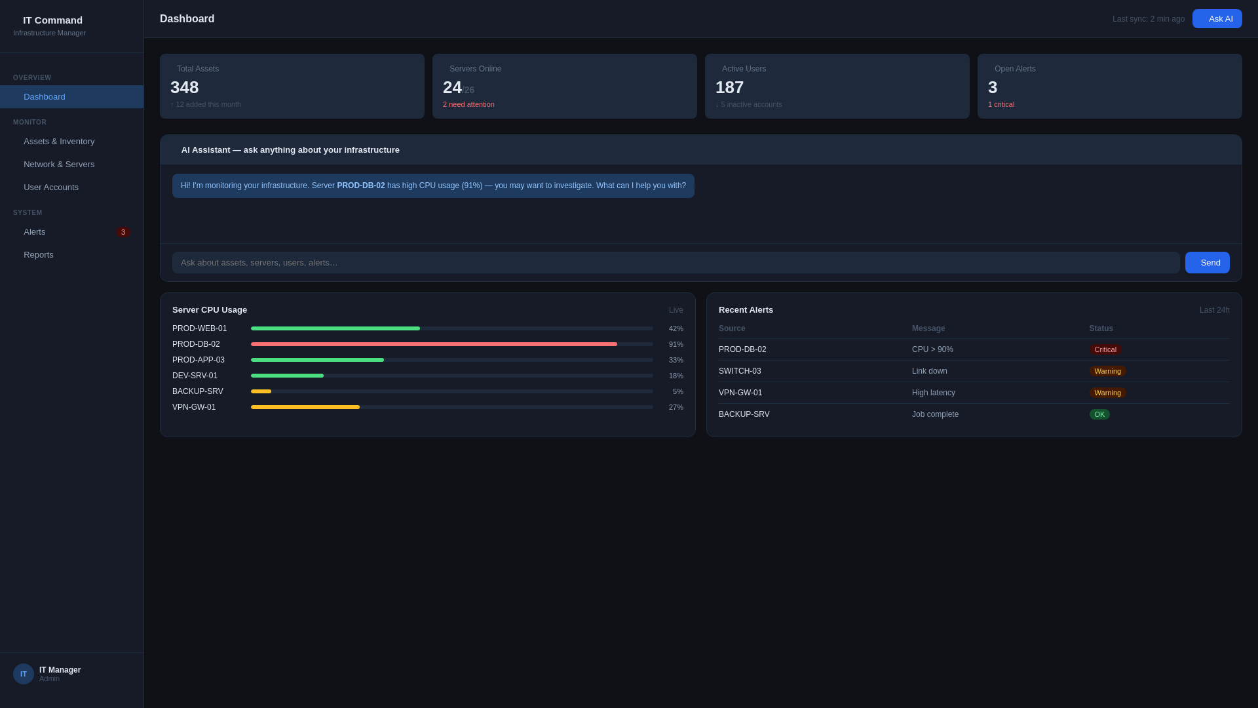Select User Accounts in sidebar
The height and width of the screenshot is (708, 1258).
71,187
